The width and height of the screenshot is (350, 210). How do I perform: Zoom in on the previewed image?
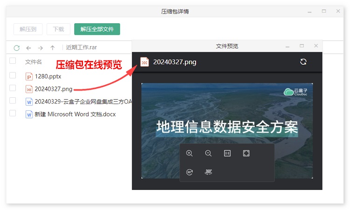(189, 153)
